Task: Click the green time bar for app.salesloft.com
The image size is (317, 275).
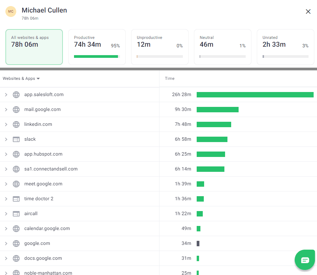Action: pyautogui.click(x=255, y=95)
